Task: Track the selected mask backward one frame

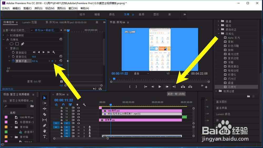Action: point(34,52)
